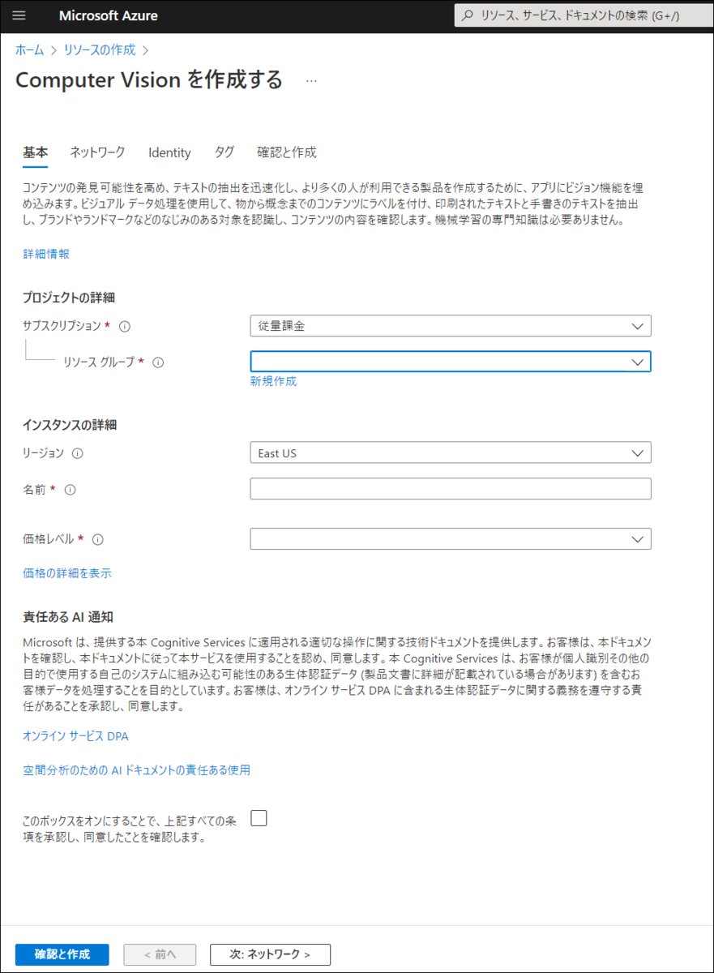Focus the 名前 text field
This screenshot has height=973, width=714.
451,489
